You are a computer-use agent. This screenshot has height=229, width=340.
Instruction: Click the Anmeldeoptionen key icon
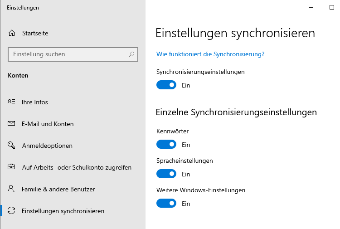[x=12, y=146]
